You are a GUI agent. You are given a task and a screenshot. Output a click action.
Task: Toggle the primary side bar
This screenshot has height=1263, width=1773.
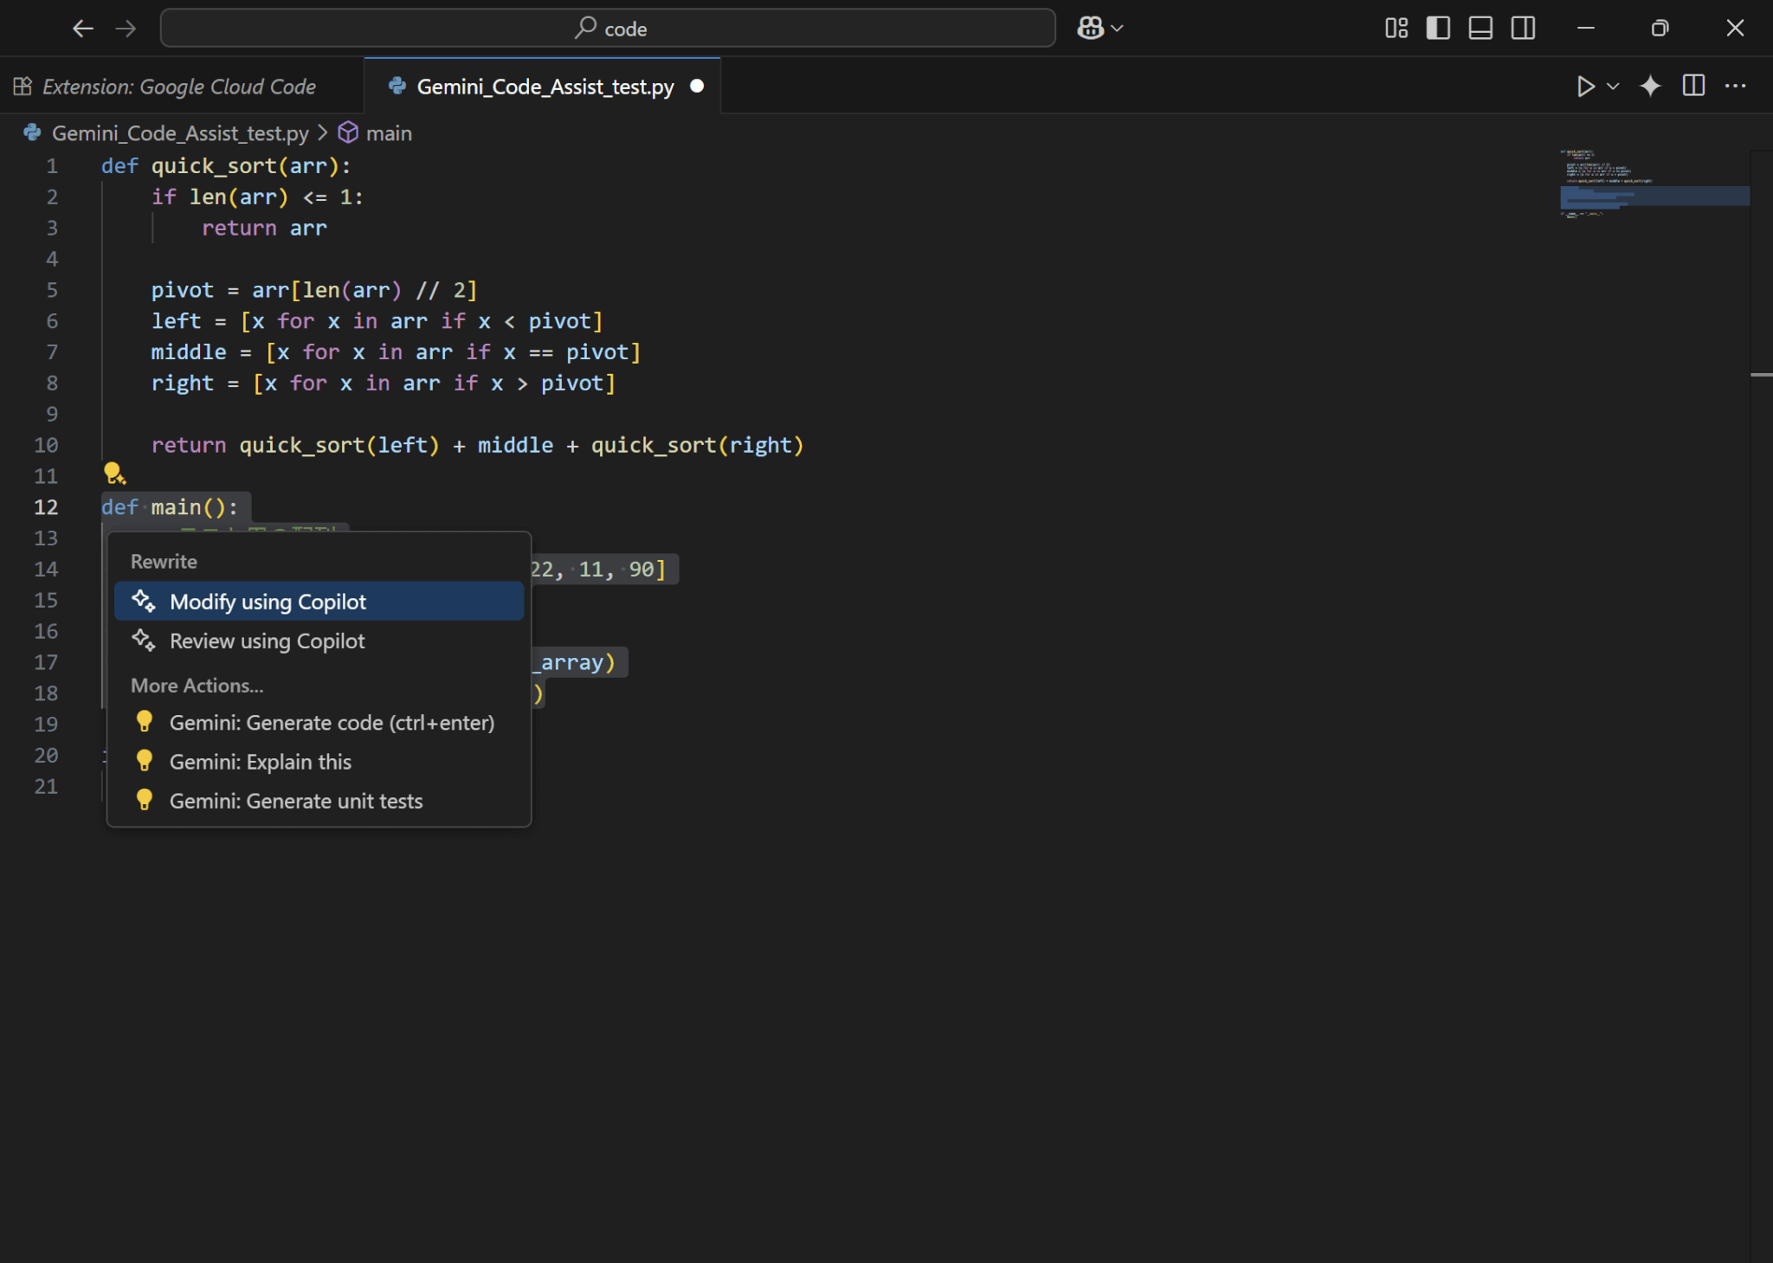click(x=1438, y=29)
